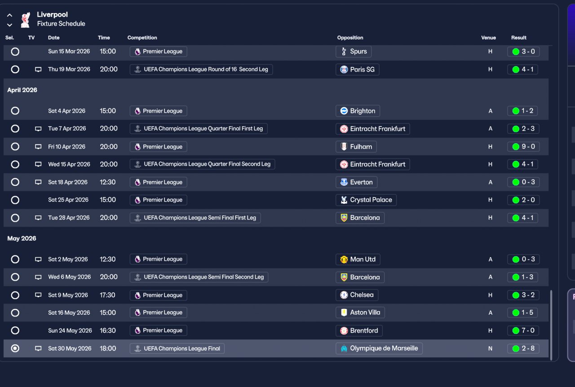Open the 9 - 0 result against Fulham

[x=523, y=147]
